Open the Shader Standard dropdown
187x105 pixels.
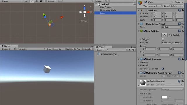pos(169,85)
